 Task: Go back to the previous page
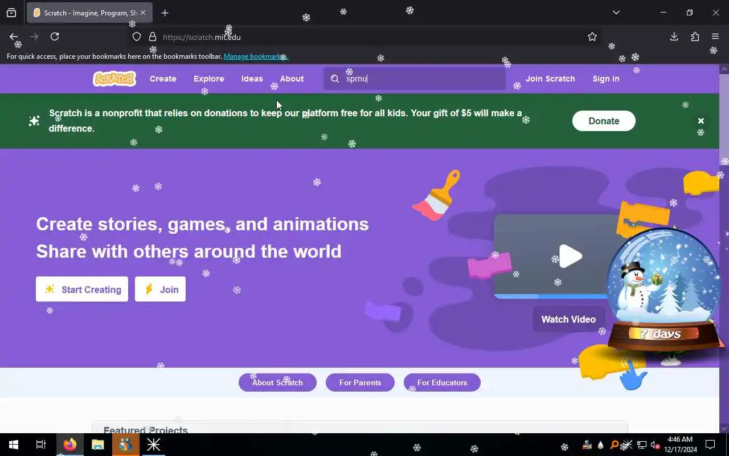coord(14,36)
